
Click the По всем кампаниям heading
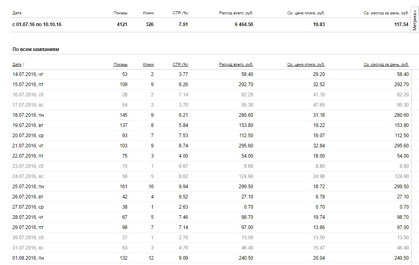click(36, 49)
